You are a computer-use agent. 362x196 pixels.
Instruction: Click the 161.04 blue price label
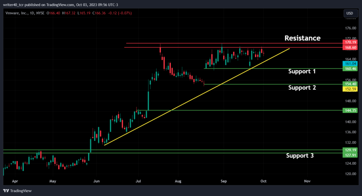coord(350,64)
